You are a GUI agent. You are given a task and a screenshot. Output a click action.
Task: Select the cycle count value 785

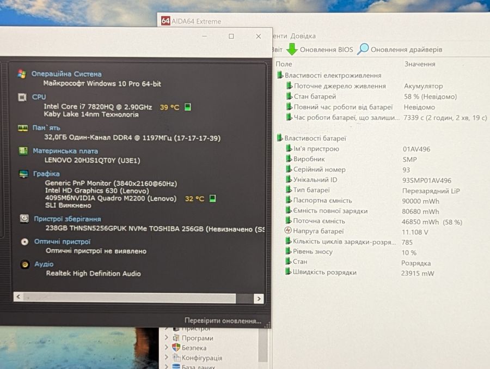click(407, 242)
